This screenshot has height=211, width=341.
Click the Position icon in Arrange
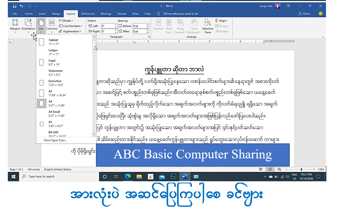(x=158, y=23)
